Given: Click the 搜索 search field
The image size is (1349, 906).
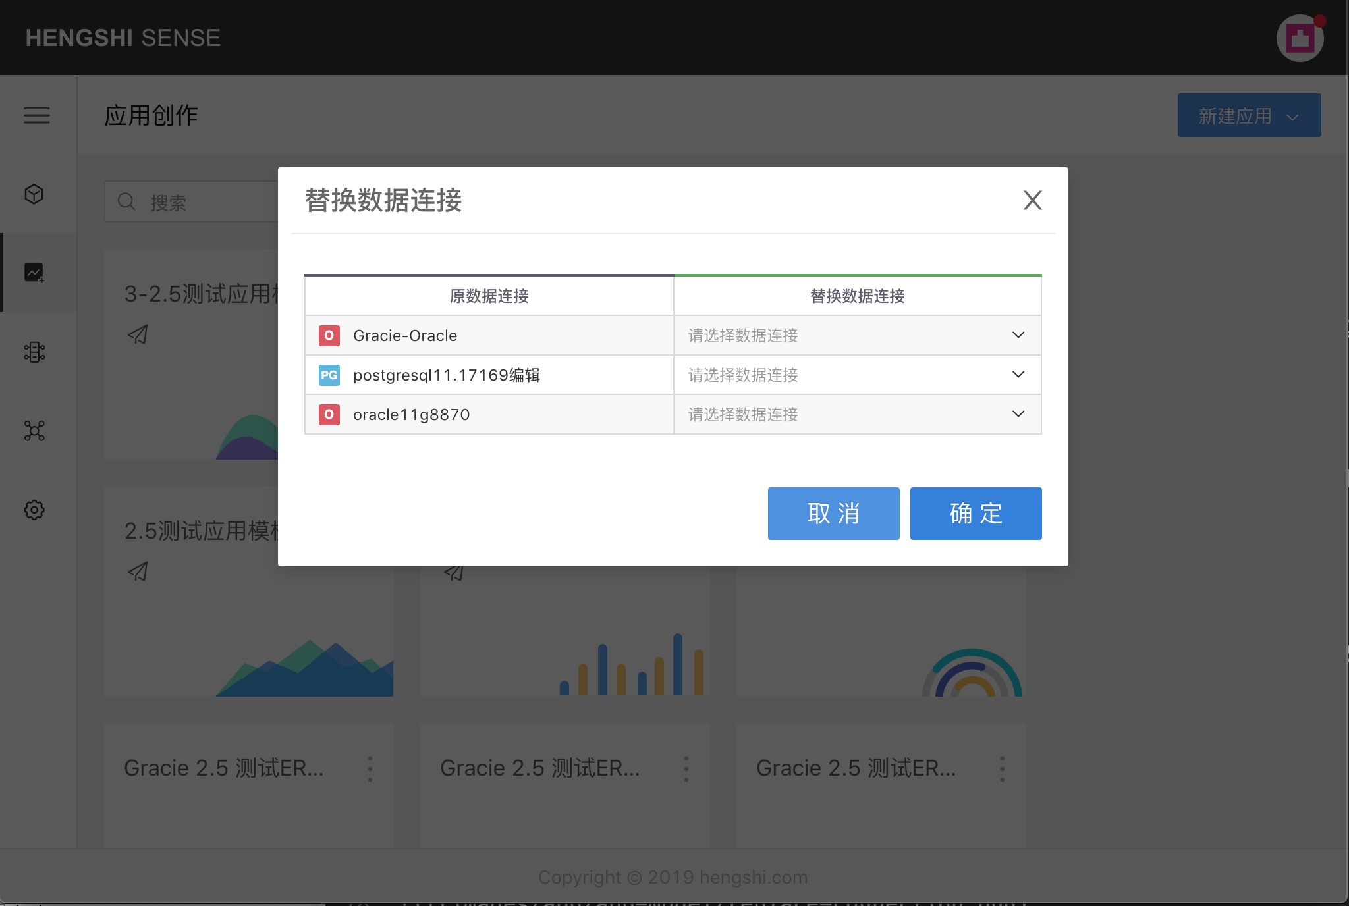Looking at the screenshot, I should [191, 202].
